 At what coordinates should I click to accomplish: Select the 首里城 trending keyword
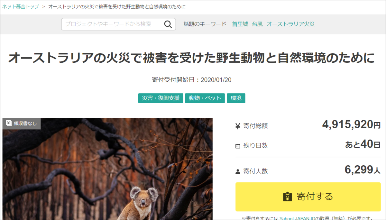point(240,24)
